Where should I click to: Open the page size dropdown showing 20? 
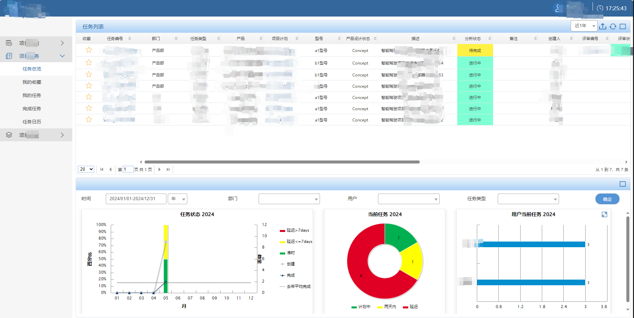pyautogui.click(x=86, y=169)
